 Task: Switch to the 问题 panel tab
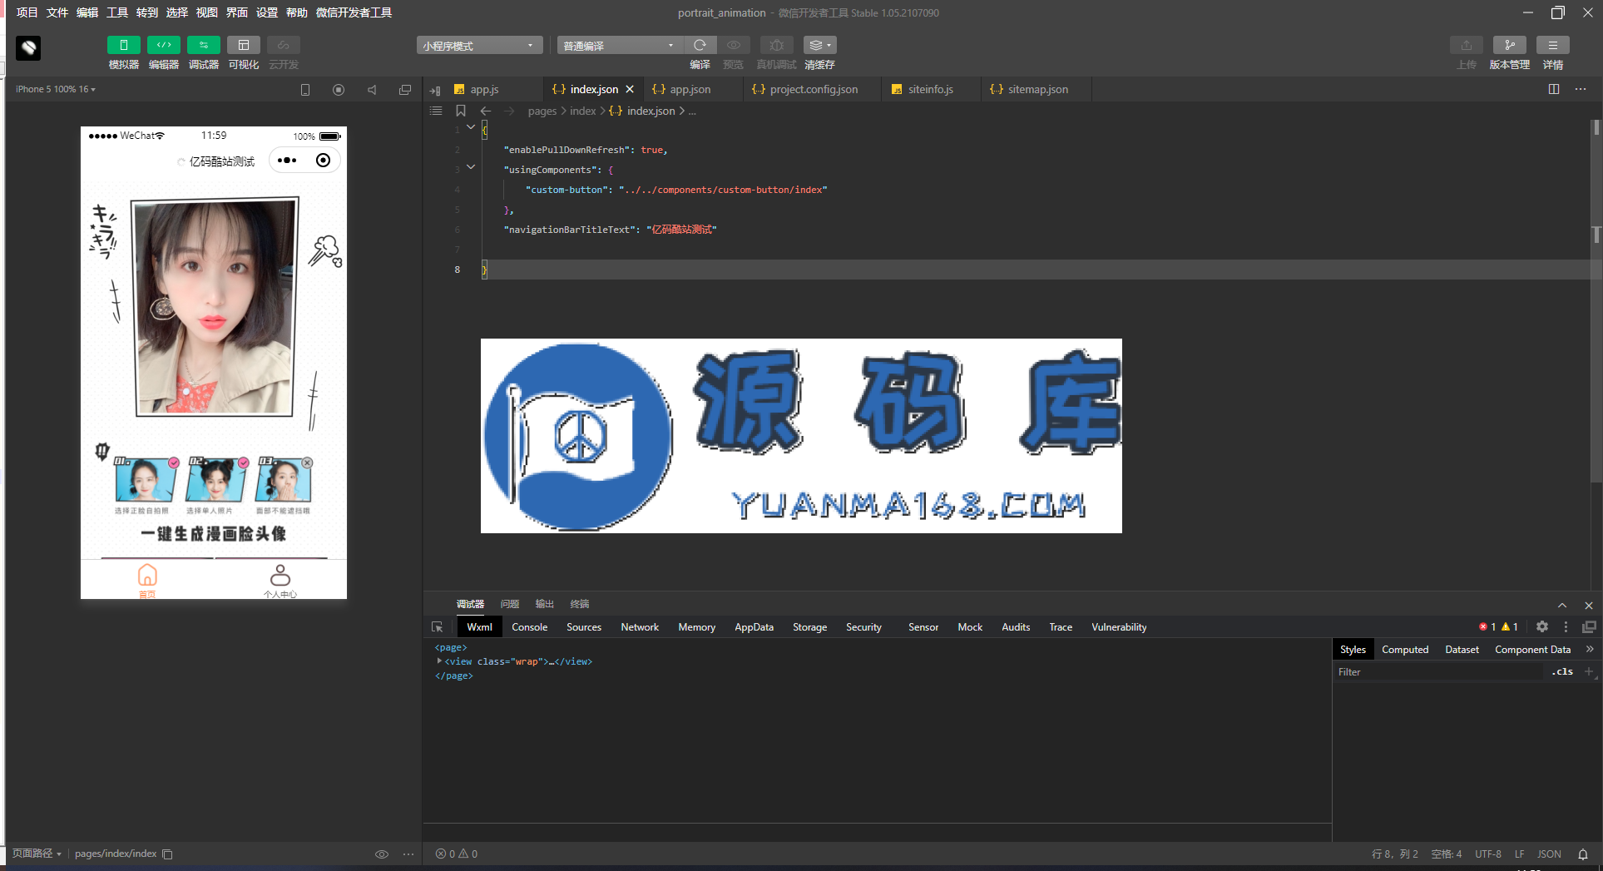click(x=510, y=604)
